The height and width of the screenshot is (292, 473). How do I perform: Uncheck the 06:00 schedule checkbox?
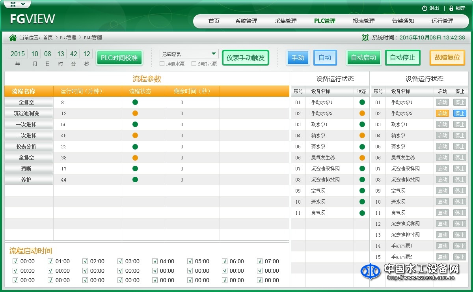tap(225, 261)
